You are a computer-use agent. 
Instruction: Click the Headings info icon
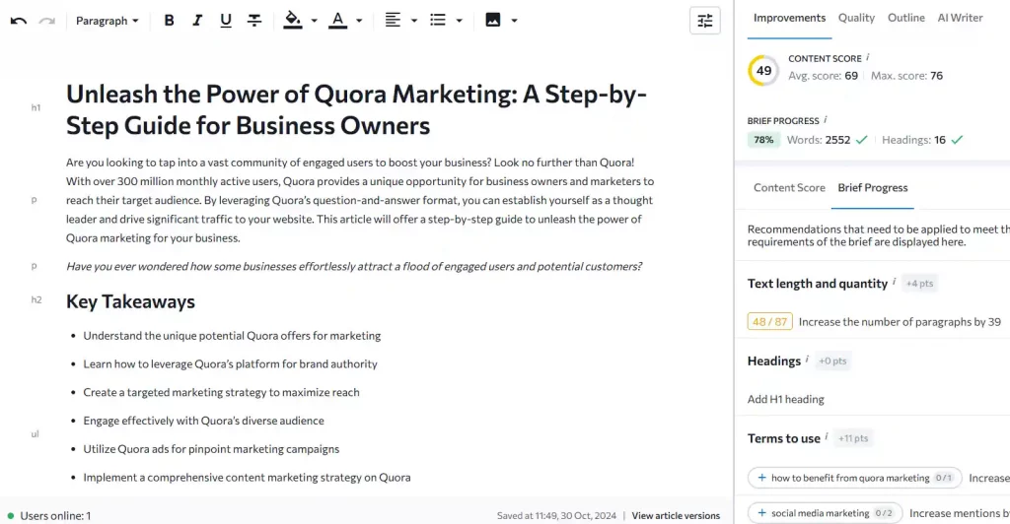point(807,359)
